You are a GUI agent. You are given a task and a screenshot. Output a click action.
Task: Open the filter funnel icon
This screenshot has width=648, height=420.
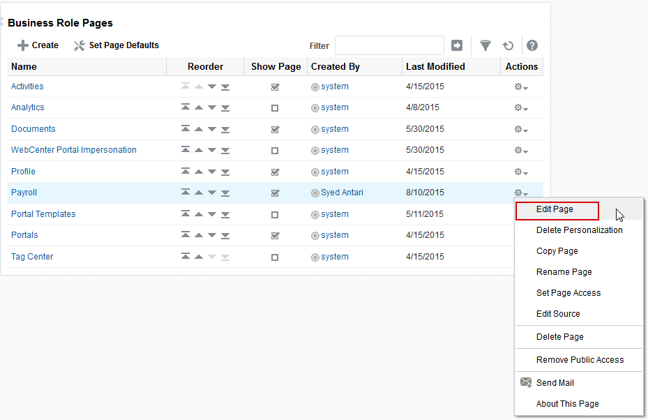click(485, 45)
